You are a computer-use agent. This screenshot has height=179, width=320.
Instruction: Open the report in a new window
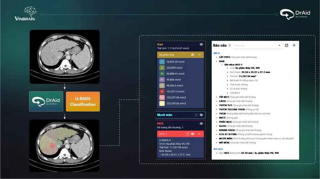(286, 46)
